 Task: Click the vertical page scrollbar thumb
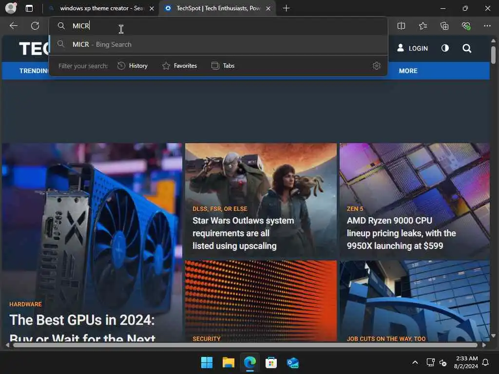493,55
